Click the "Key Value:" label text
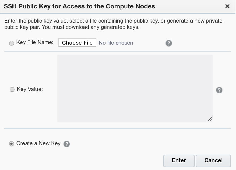 point(30,89)
